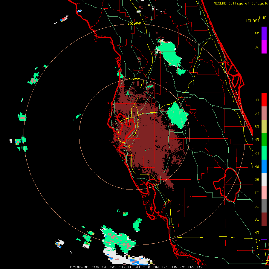Click the GC legend label
Screen dimensions: 269x269
(256, 206)
